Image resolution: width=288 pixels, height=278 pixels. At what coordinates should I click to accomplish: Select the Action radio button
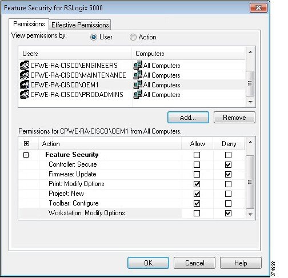pyautogui.click(x=133, y=37)
